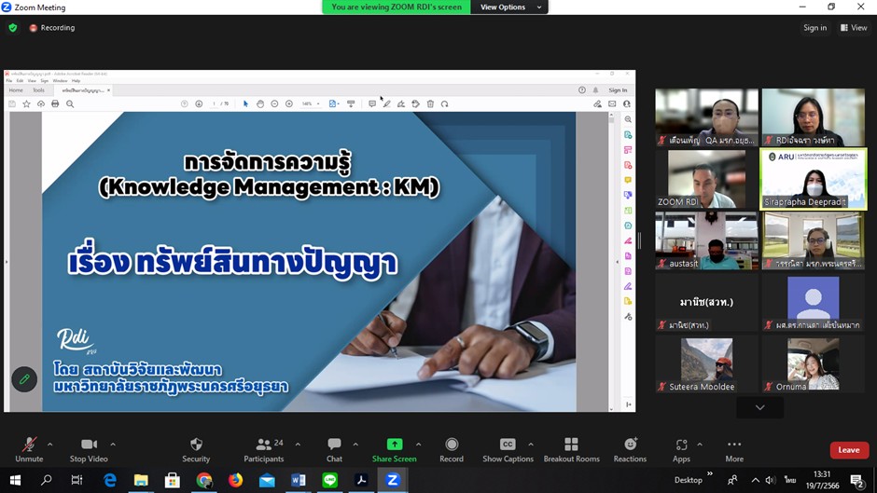Image resolution: width=877 pixels, height=493 pixels.
Task: Open Edit menu in Acrobat Reader
Action: click(20, 81)
